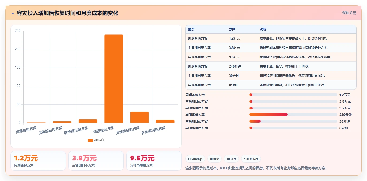Click y-axis label 200
367x181 pixels.
[18, 49]
